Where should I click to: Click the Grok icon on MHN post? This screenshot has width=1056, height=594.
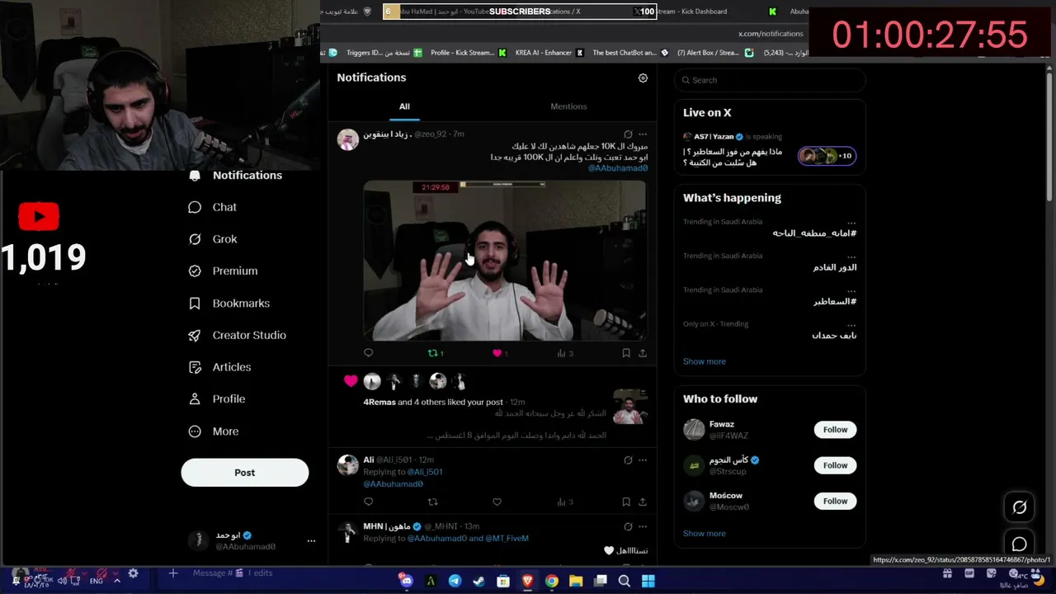(x=628, y=527)
